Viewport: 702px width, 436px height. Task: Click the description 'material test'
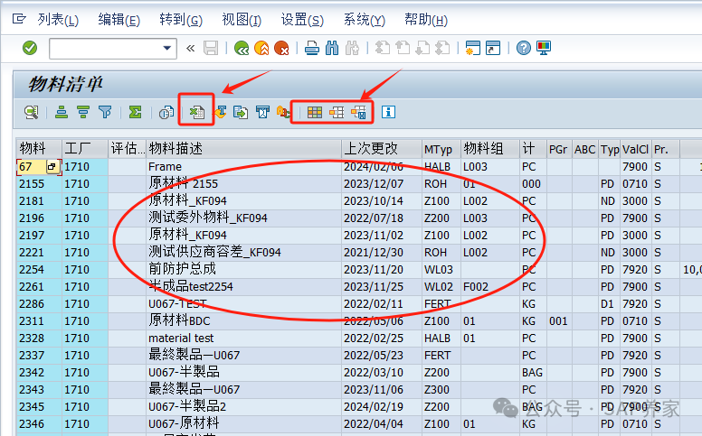point(181,339)
